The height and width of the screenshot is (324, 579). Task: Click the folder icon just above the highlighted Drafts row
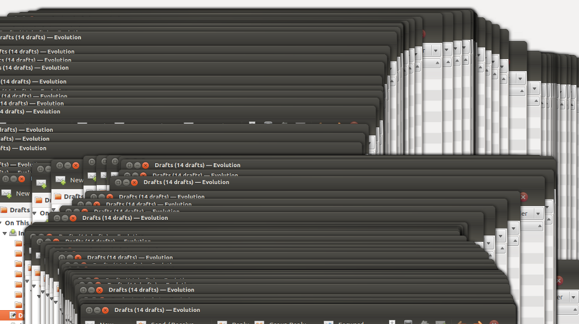point(19,305)
